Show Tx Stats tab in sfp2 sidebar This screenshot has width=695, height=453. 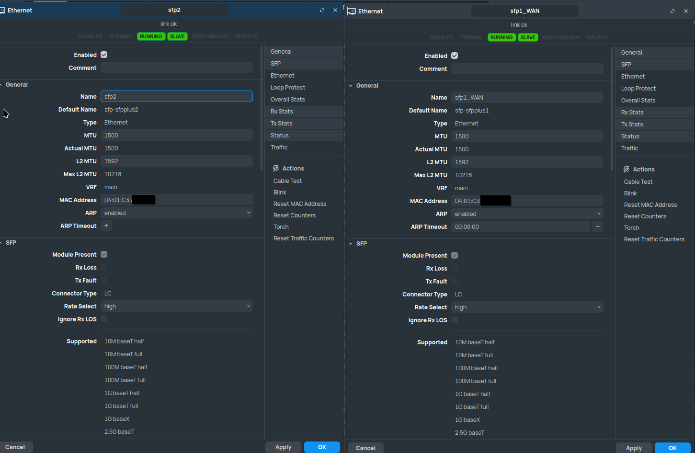pyautogui.click(x=304, y=124)
